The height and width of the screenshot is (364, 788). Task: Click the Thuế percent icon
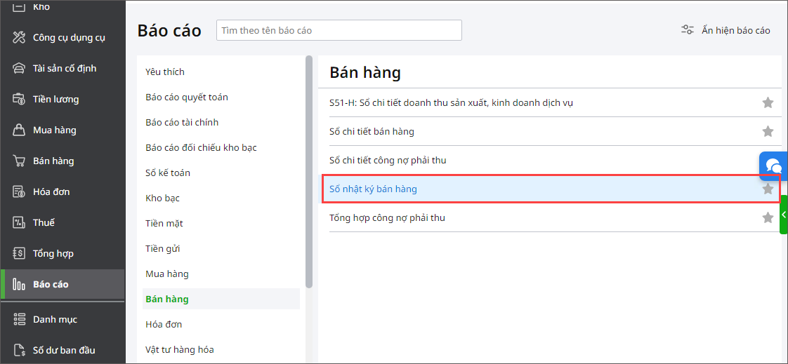coord(20,222)
